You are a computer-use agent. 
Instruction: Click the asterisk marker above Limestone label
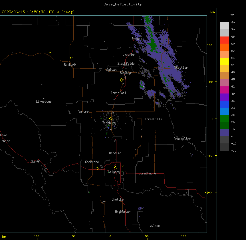pyautogui.click(x=44, y=99)
